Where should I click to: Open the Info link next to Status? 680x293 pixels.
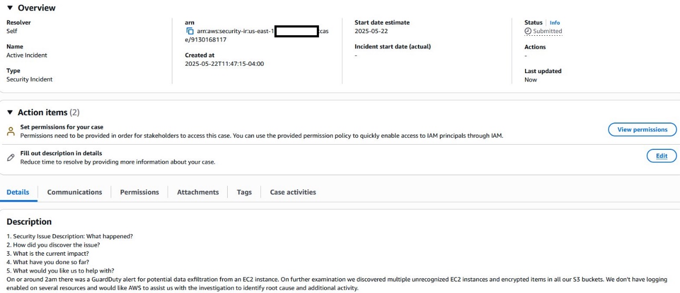coord(555,23)
